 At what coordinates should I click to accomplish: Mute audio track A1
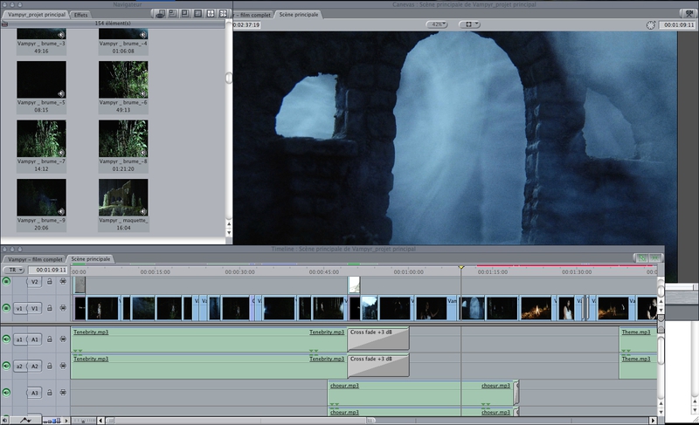coord(6,339)
